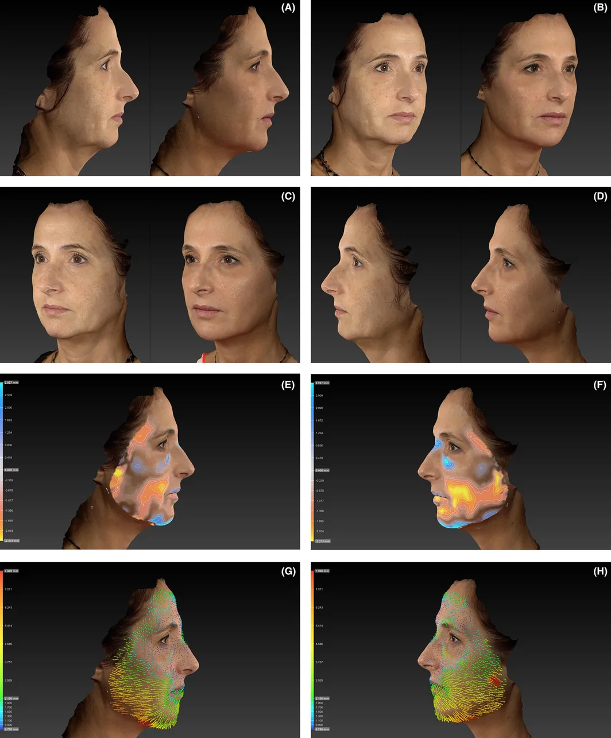Click the 4.586 scale value in panel G
The width and height of the screenshot is (611, 738).
[x=9, y=644]
